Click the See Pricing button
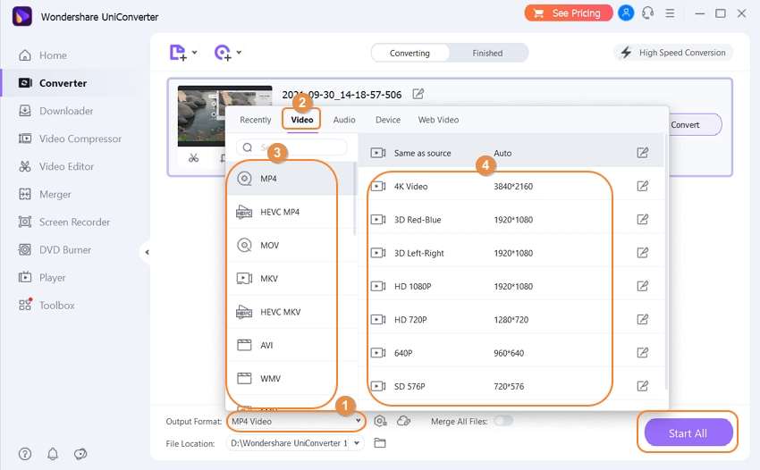760x470 pixels. click(569, 13)
